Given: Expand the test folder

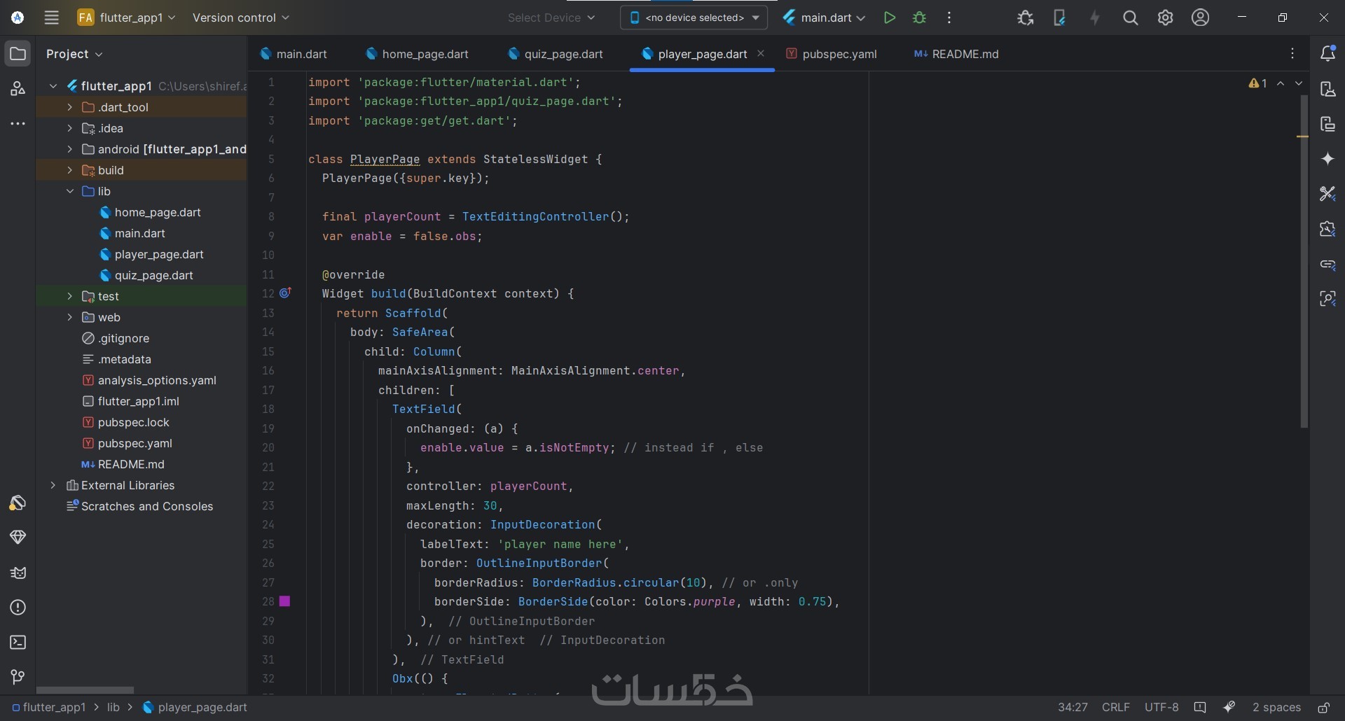Looking at the screenshot, I should (x=69, y=296).
